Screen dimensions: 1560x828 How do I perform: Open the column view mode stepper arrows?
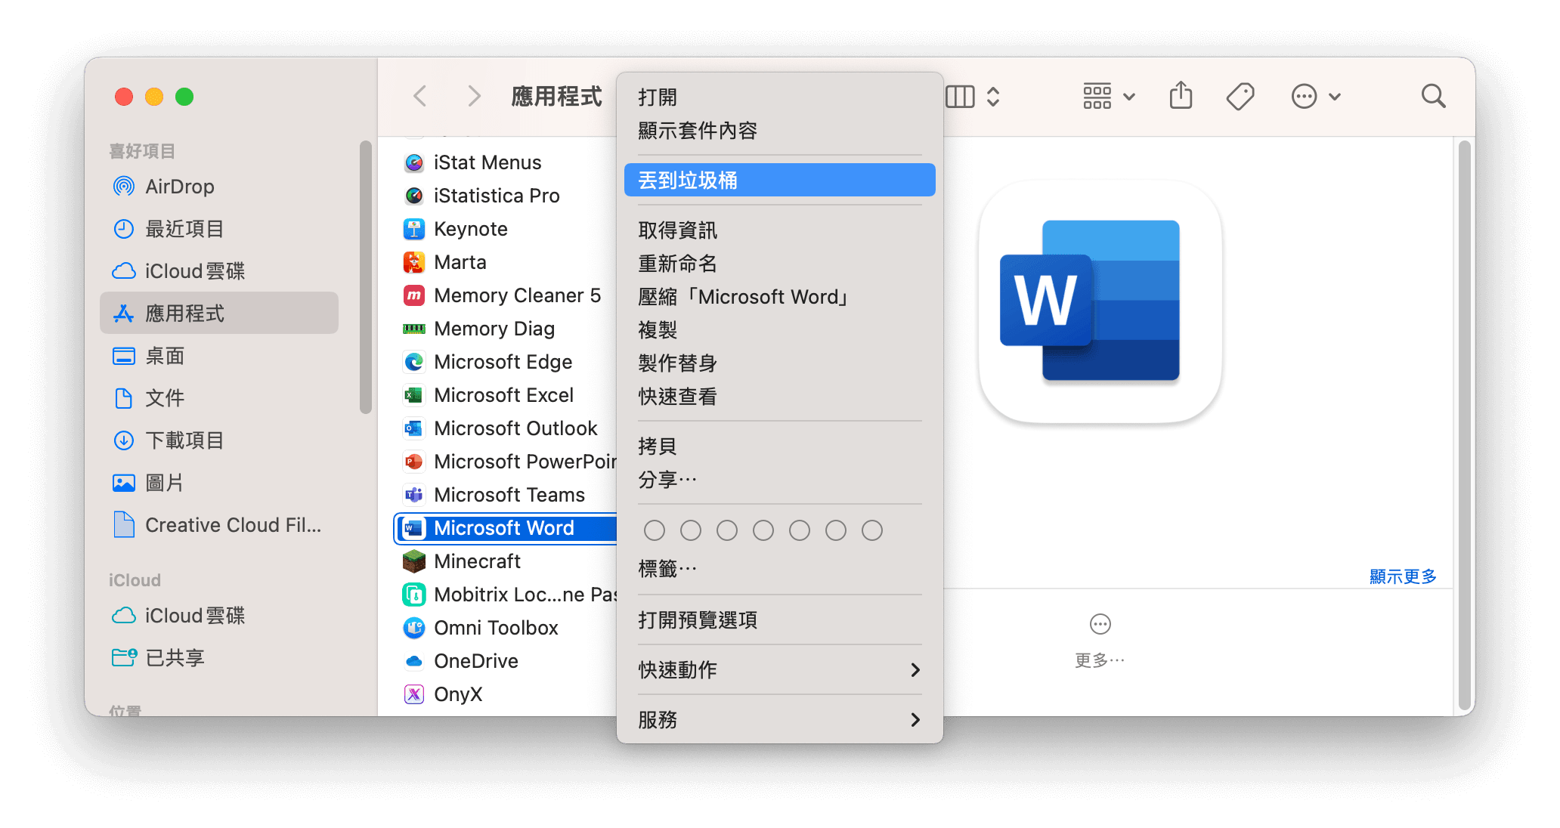tap(993, 97)
